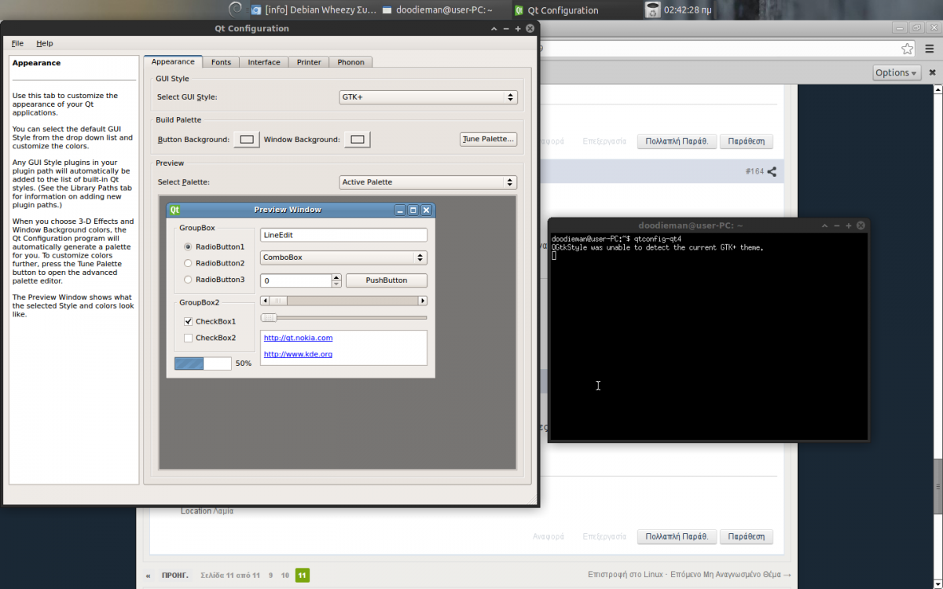
Task: Increment the spin box up arrow
Action: [336, 277]
